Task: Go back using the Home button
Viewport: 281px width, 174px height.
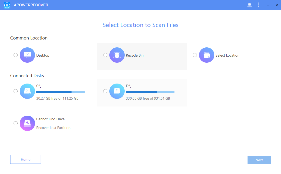Action: [26, 159]
